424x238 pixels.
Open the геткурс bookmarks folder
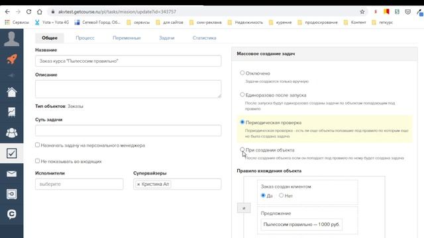coord(382,22)
